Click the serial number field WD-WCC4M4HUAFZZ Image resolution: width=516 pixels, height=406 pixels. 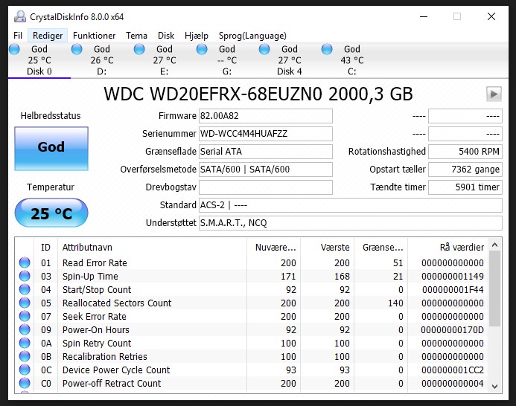(266, 134)
